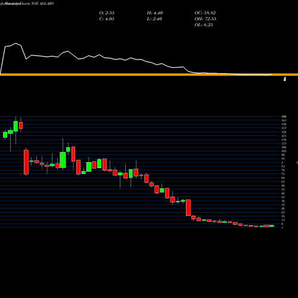Click the close price value C: 4.05
The image size is (298, 298).
pos(107,19)
